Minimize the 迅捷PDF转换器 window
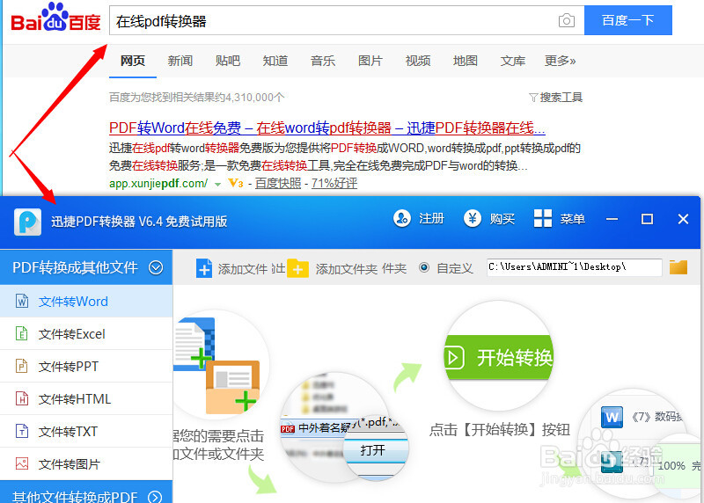Screen dimensions: 704x503 pos(612,219)
